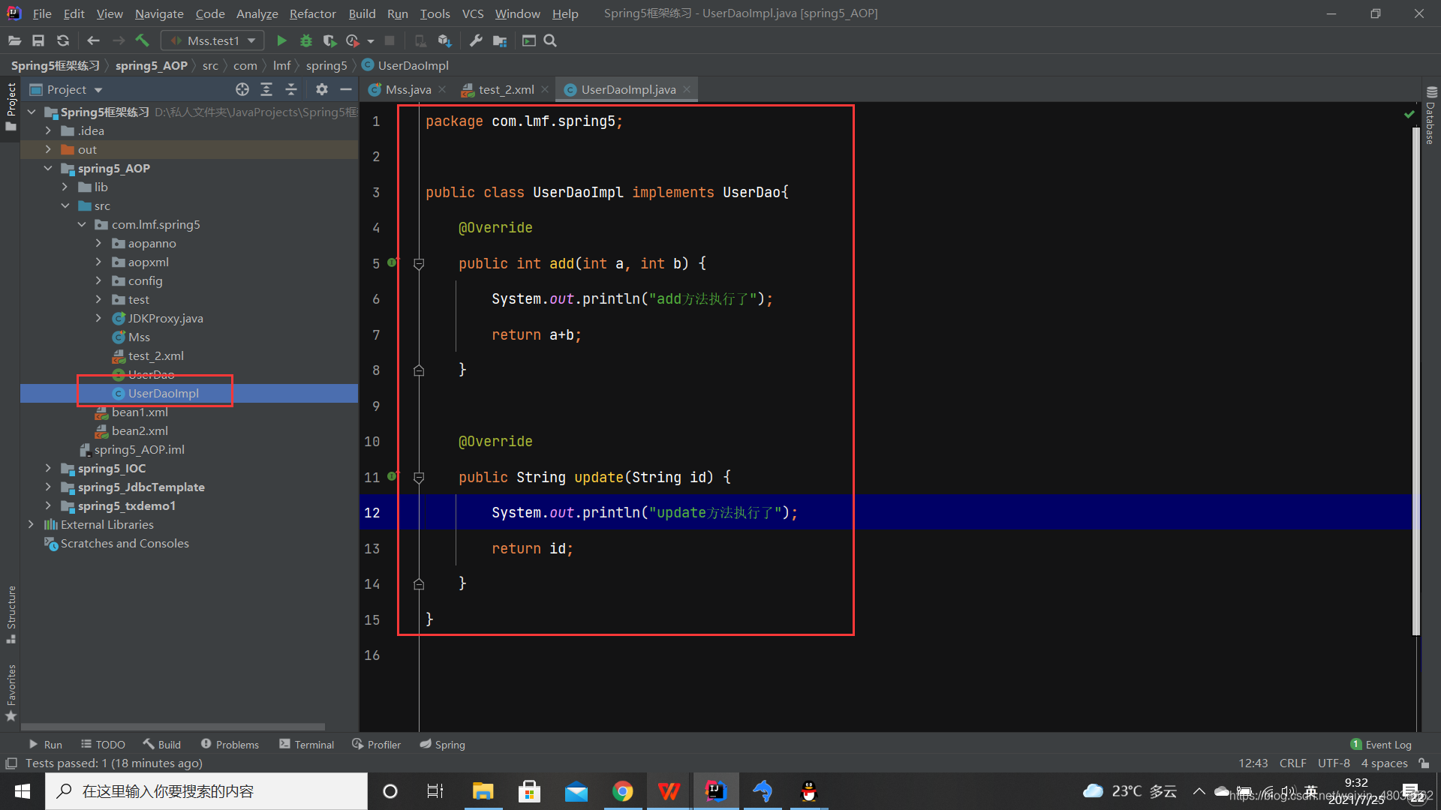Open the Event Log
The image size is (1441, 810).
[1381, 745]
